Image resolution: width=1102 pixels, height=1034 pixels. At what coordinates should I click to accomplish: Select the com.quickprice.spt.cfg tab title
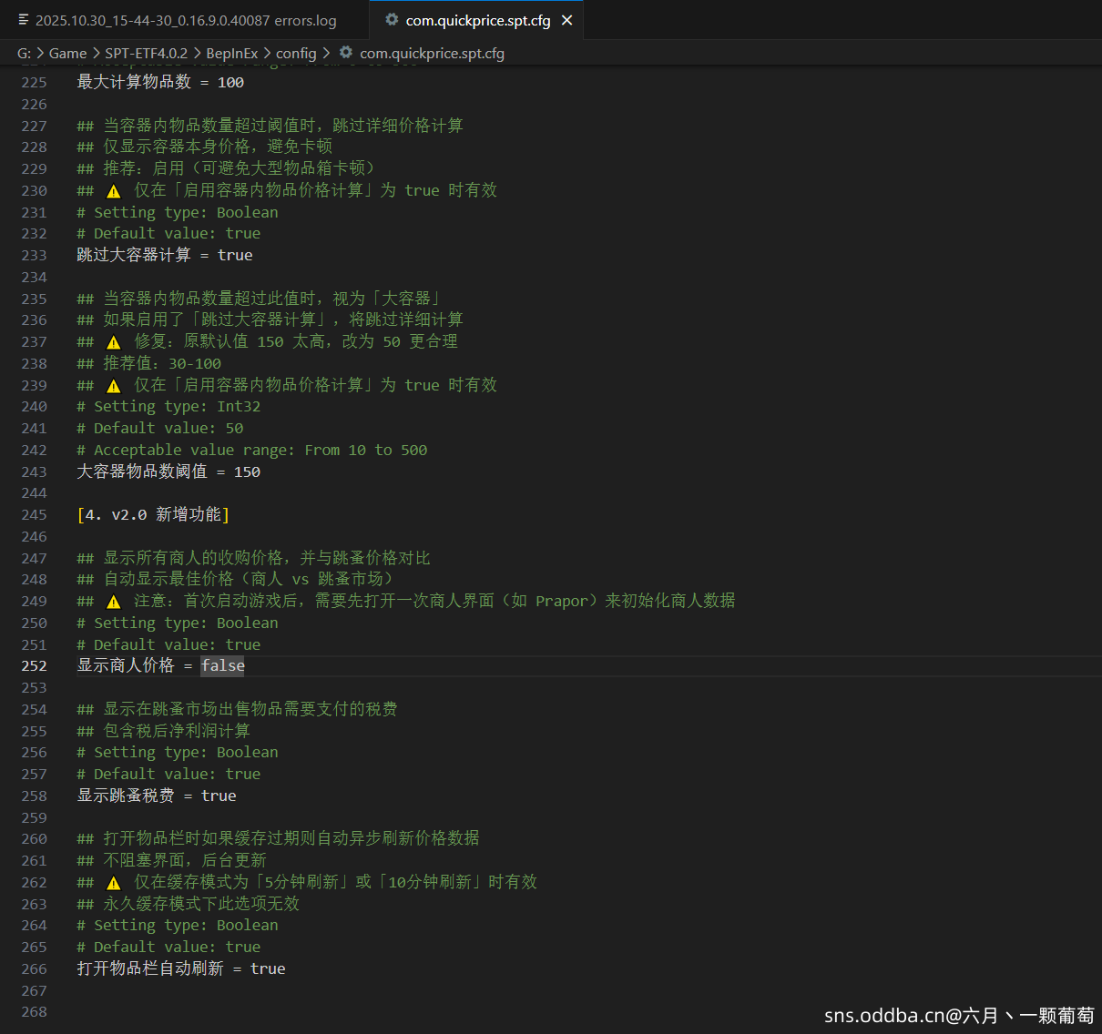[477, 20]
